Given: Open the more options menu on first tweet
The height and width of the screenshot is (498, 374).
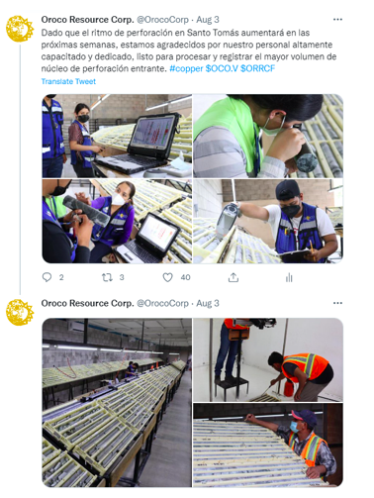Looking at the screenshot, I should point(337,20).
